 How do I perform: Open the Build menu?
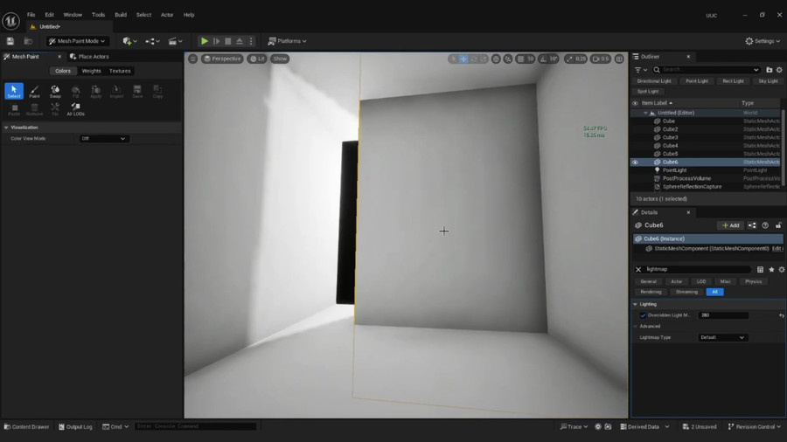point(121,15)
